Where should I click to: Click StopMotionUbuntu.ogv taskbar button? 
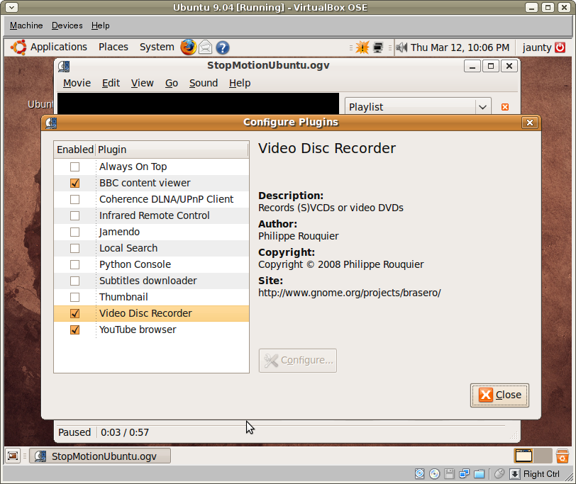pyautogui.click(x=100, y=456)
